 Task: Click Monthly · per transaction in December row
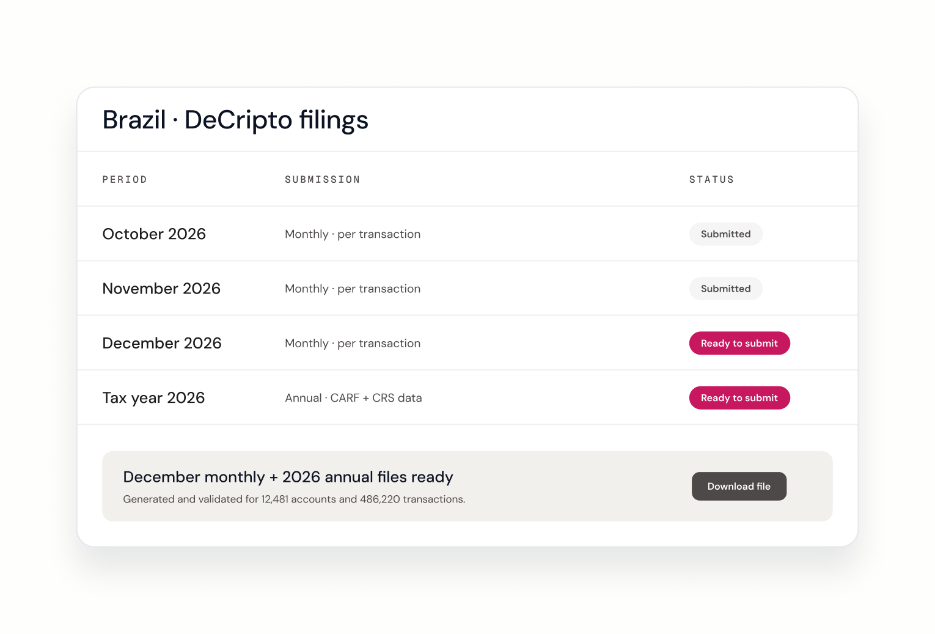(x=353, y=343)
